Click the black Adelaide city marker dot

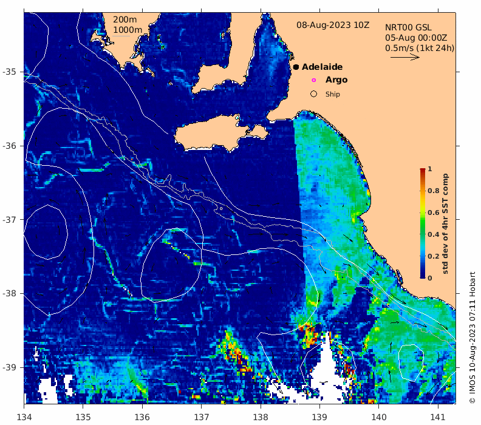pos(296,67)
